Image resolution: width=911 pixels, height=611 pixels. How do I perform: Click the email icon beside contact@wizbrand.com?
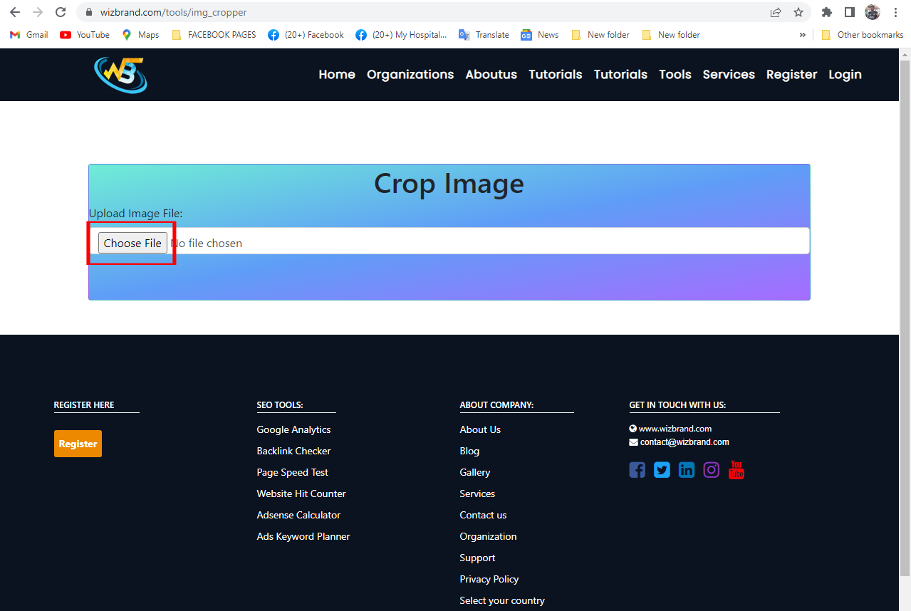click(x=633, y=442)
